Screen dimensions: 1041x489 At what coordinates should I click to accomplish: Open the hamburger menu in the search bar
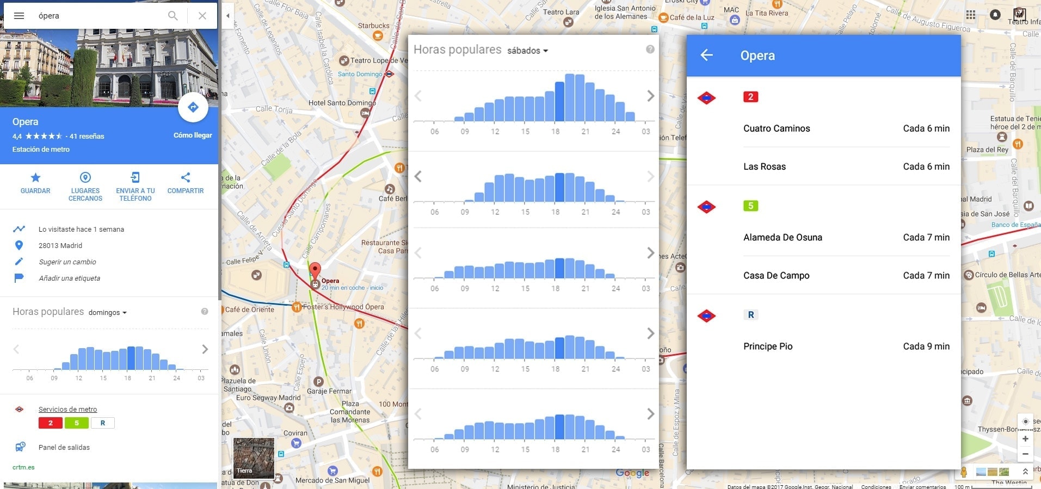pos(19,16)
